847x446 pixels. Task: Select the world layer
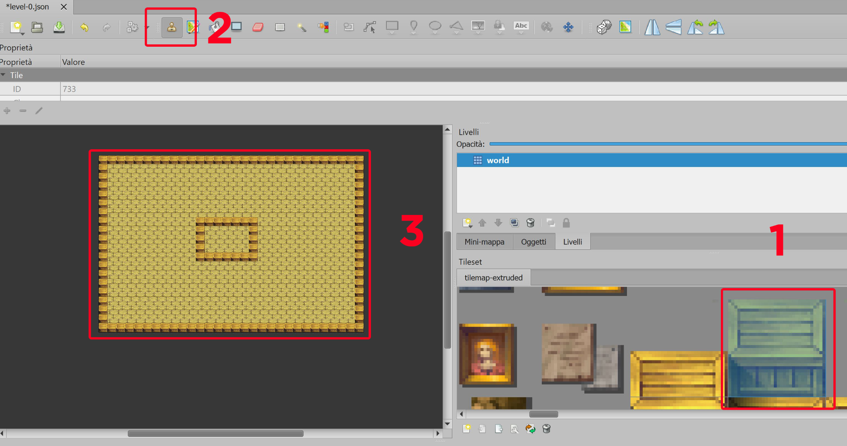652,160
